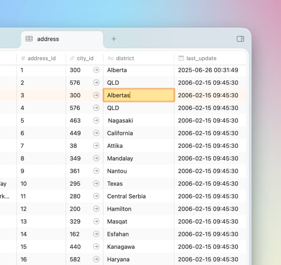Select the Masqat district cell
The image size is (281, 265).
click(x=139, y=221)
